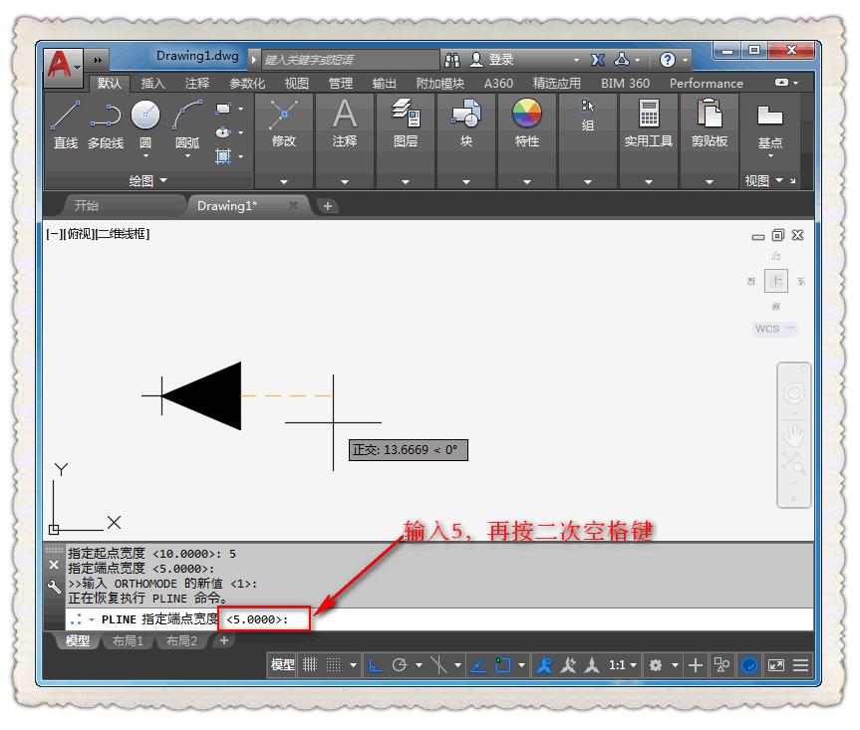
Task: Click the PLINE command line input
Action: click(x=438, y=619)
